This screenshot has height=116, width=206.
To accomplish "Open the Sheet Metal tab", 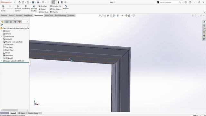I will click(x=28, y=15).
